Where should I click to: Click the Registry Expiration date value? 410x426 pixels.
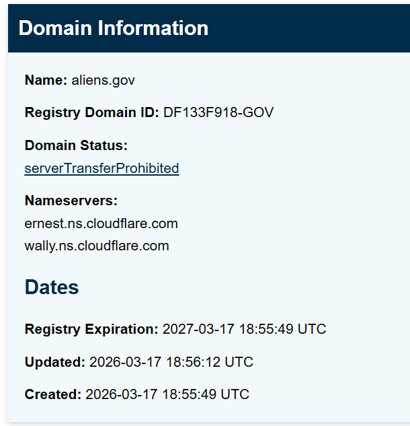(x=243, y=330)
